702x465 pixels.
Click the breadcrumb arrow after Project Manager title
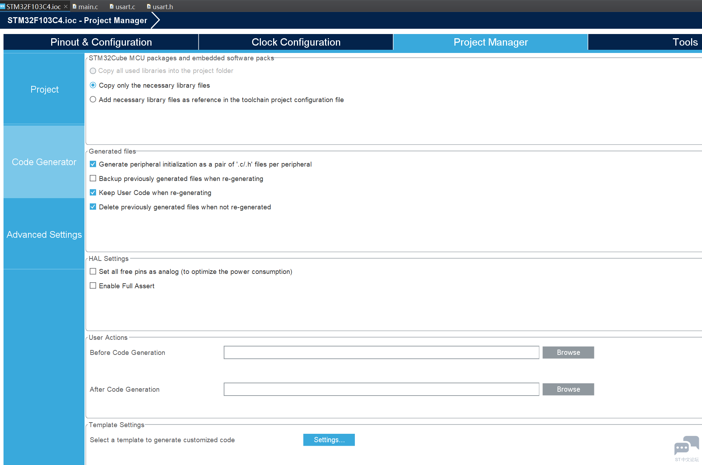[x=155, y=20]
